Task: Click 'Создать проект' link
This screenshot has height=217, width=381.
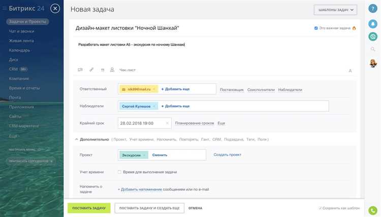Action: pyautogui.click(x=228, y=155)
